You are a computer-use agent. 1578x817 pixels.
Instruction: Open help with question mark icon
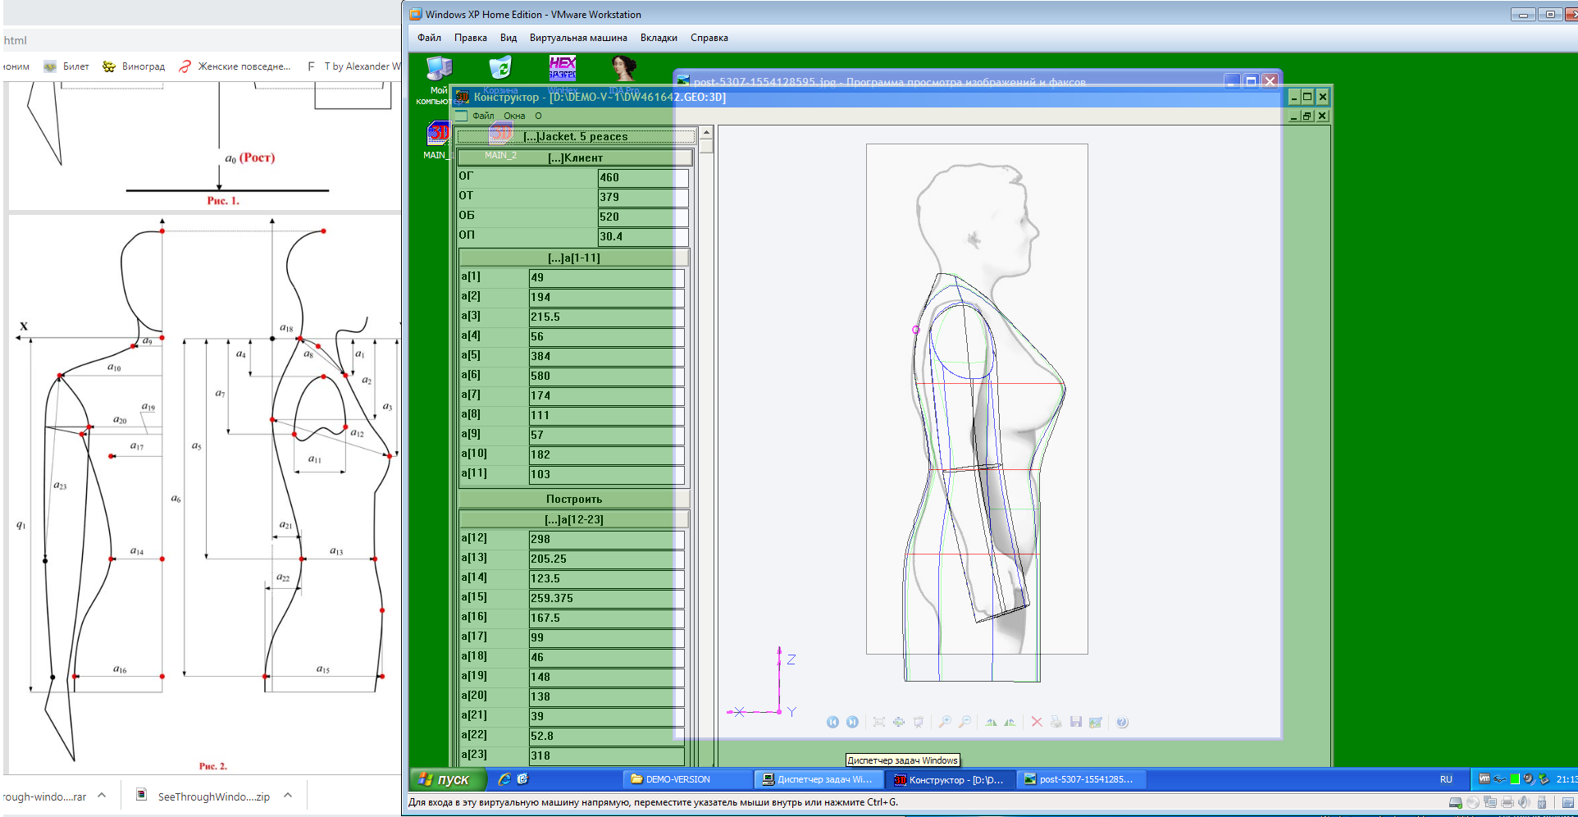pos(1122,722)
